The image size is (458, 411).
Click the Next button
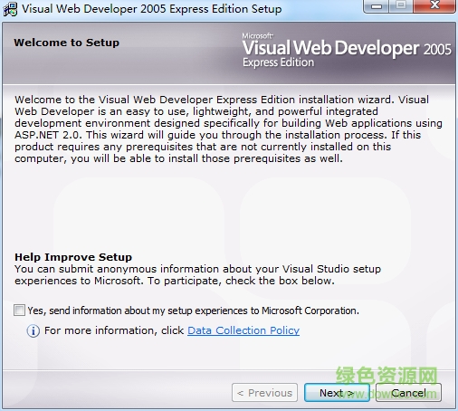[x=337, y=393]
